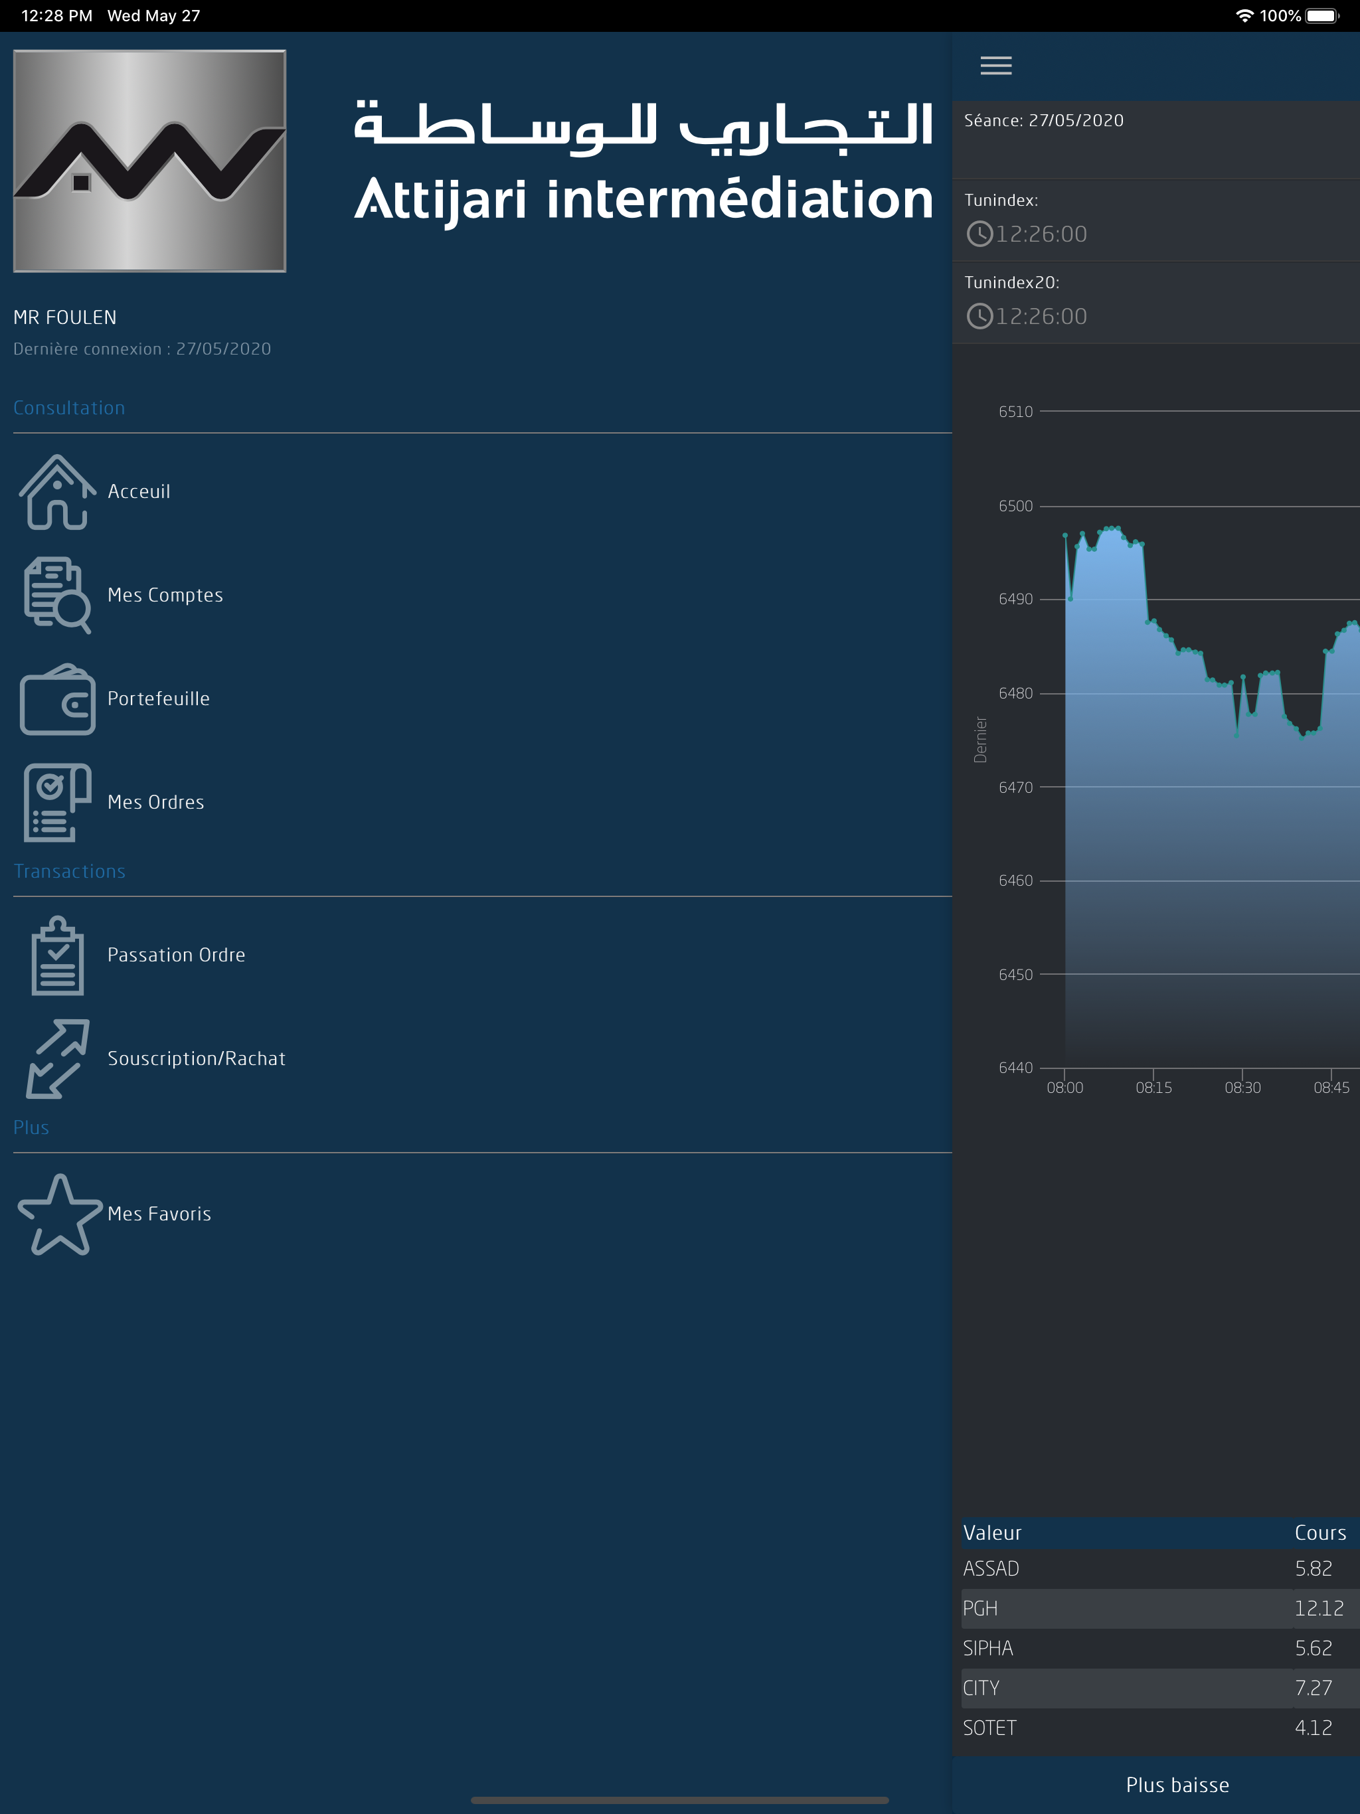1360x1814 pixels.
Task: Tap the 7.27 price value
Action: tap(1314, 1689)
